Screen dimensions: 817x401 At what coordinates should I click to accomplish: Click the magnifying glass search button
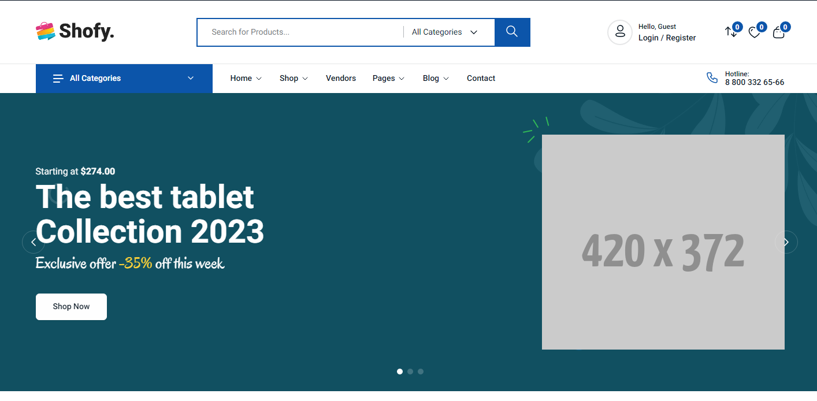(x=512, y=32)
